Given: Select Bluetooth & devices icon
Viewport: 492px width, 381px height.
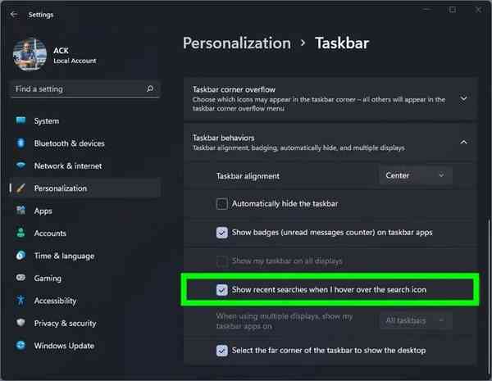Looking at the screenshot, I should tap(20, 143).
